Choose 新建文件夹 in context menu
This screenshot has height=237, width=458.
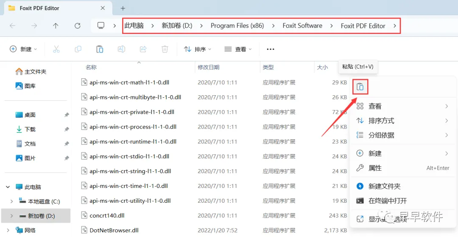403,186
